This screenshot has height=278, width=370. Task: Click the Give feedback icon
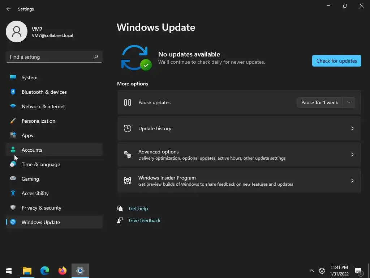point(120,220)
